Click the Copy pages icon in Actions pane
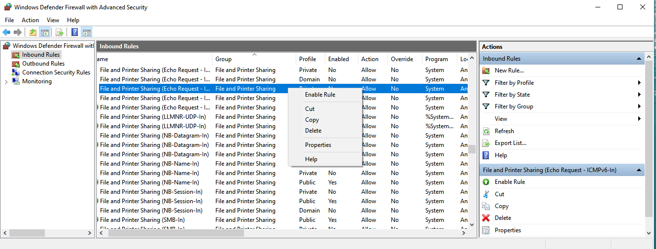 tap(486, 206)
